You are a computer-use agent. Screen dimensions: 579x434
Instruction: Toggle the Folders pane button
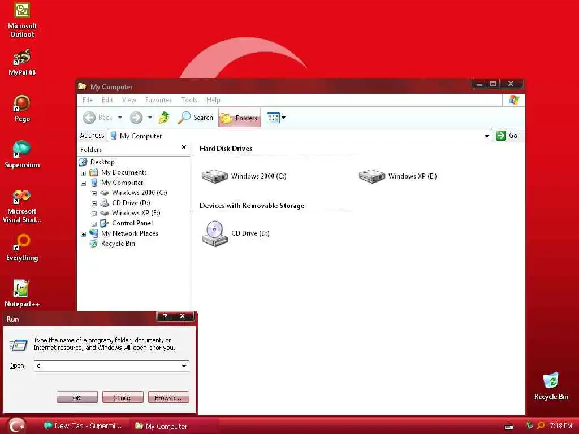(239, 118)
